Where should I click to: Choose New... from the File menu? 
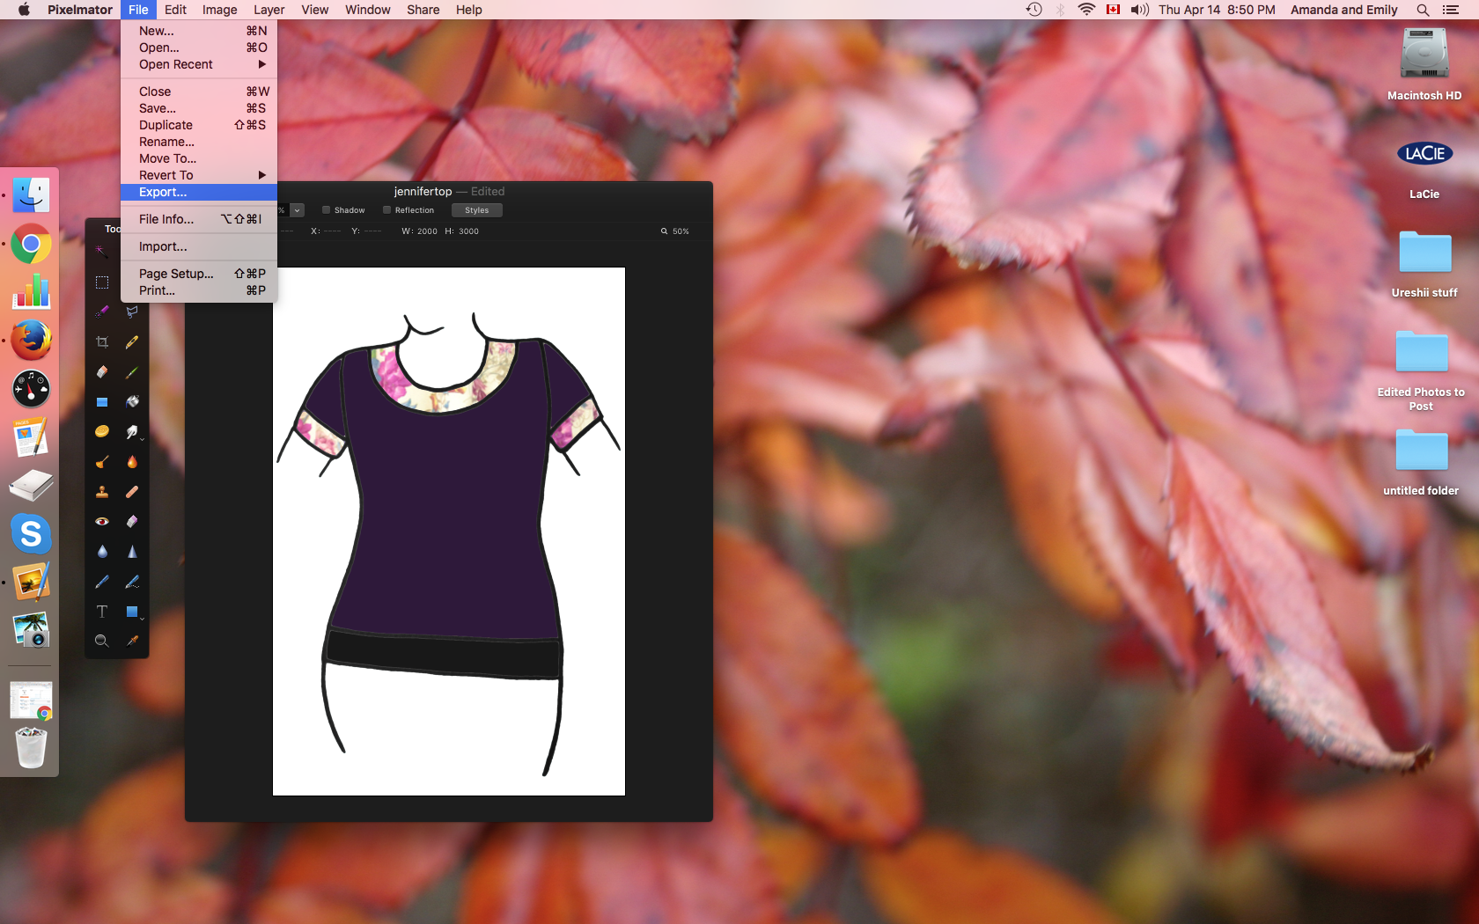click(199, 31)
